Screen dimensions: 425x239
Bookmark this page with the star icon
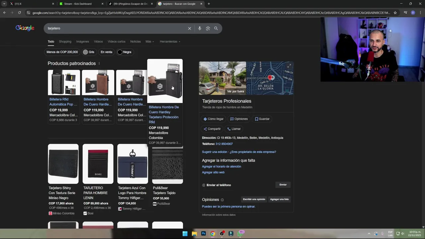395,13
